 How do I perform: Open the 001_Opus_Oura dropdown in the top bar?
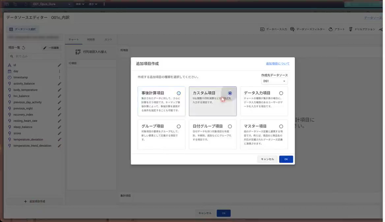pyautogui.click(x=51, y=4)
